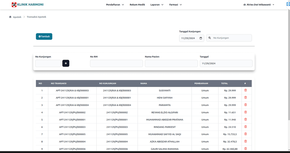Click the Tambah button
Image resolution: width=290 pixels, height=153 pixels.
pos(44,36)
